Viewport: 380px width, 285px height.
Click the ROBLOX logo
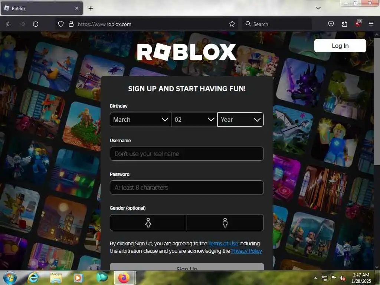click(186, 52)
